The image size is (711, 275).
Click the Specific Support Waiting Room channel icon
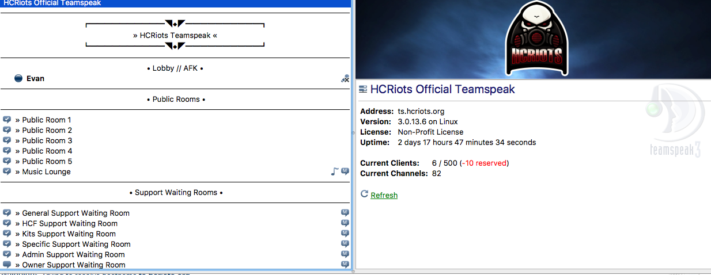[x=7, y=244]
